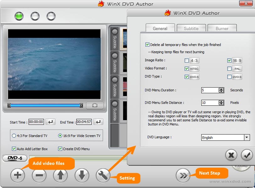This screenshot has width=255, height=188.
Task: Open the DVD Language dropdown
Action: (x=247, y=137)
